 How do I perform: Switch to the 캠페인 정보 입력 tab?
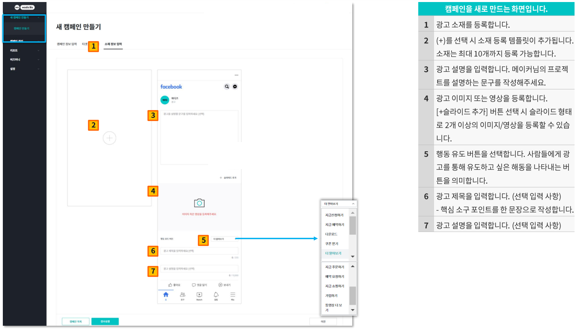pos(67,44)
